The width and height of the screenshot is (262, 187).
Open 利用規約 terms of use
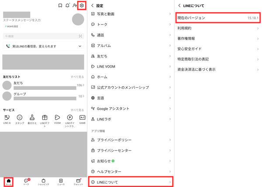tap(218, 28)
